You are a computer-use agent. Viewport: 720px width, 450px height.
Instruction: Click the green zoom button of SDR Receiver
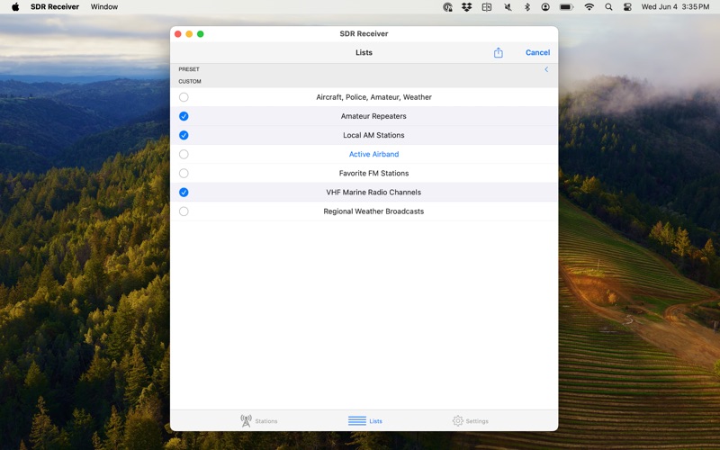point(200,34)
